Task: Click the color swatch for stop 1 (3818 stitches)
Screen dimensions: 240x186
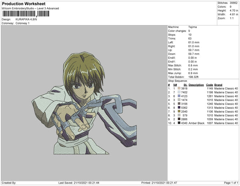Action: click(179, 89)
